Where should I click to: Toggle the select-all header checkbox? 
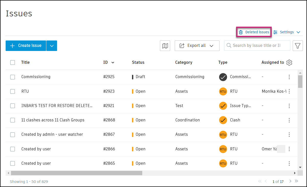[x=13, y=63]
